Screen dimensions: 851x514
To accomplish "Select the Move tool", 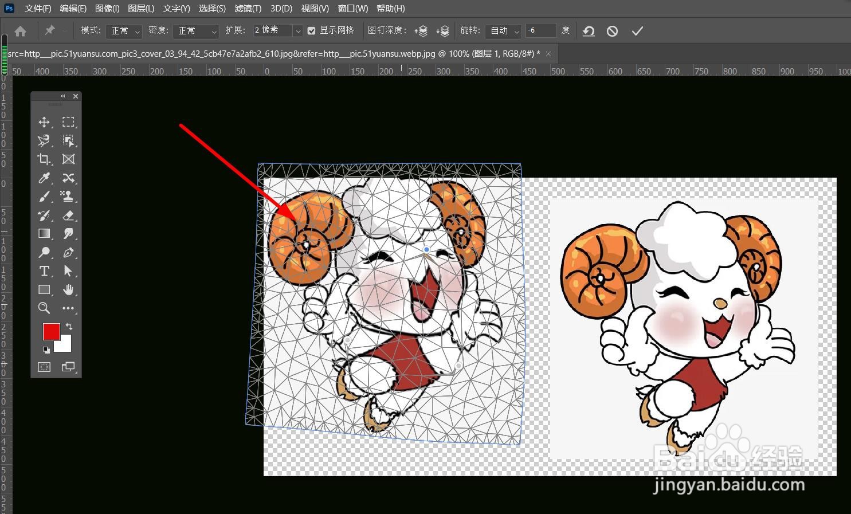I will pos(44,122).
